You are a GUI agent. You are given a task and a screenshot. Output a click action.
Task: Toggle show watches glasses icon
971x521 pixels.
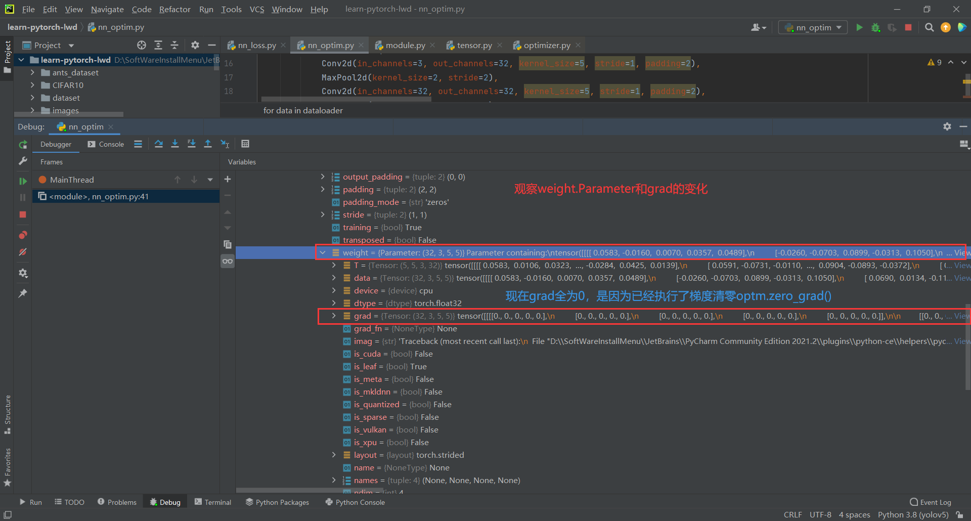pyautogui.click(x=228, y=261)
